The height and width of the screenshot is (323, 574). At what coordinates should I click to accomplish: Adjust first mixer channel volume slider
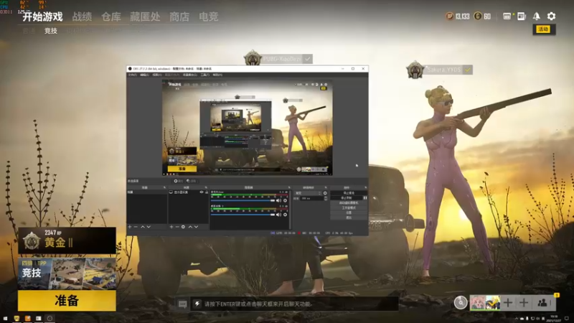[x=243, y=201]
